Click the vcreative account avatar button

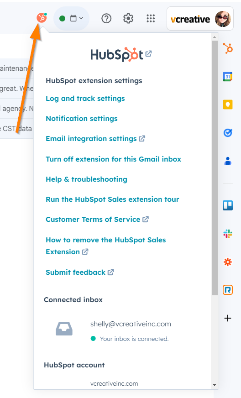200,19
